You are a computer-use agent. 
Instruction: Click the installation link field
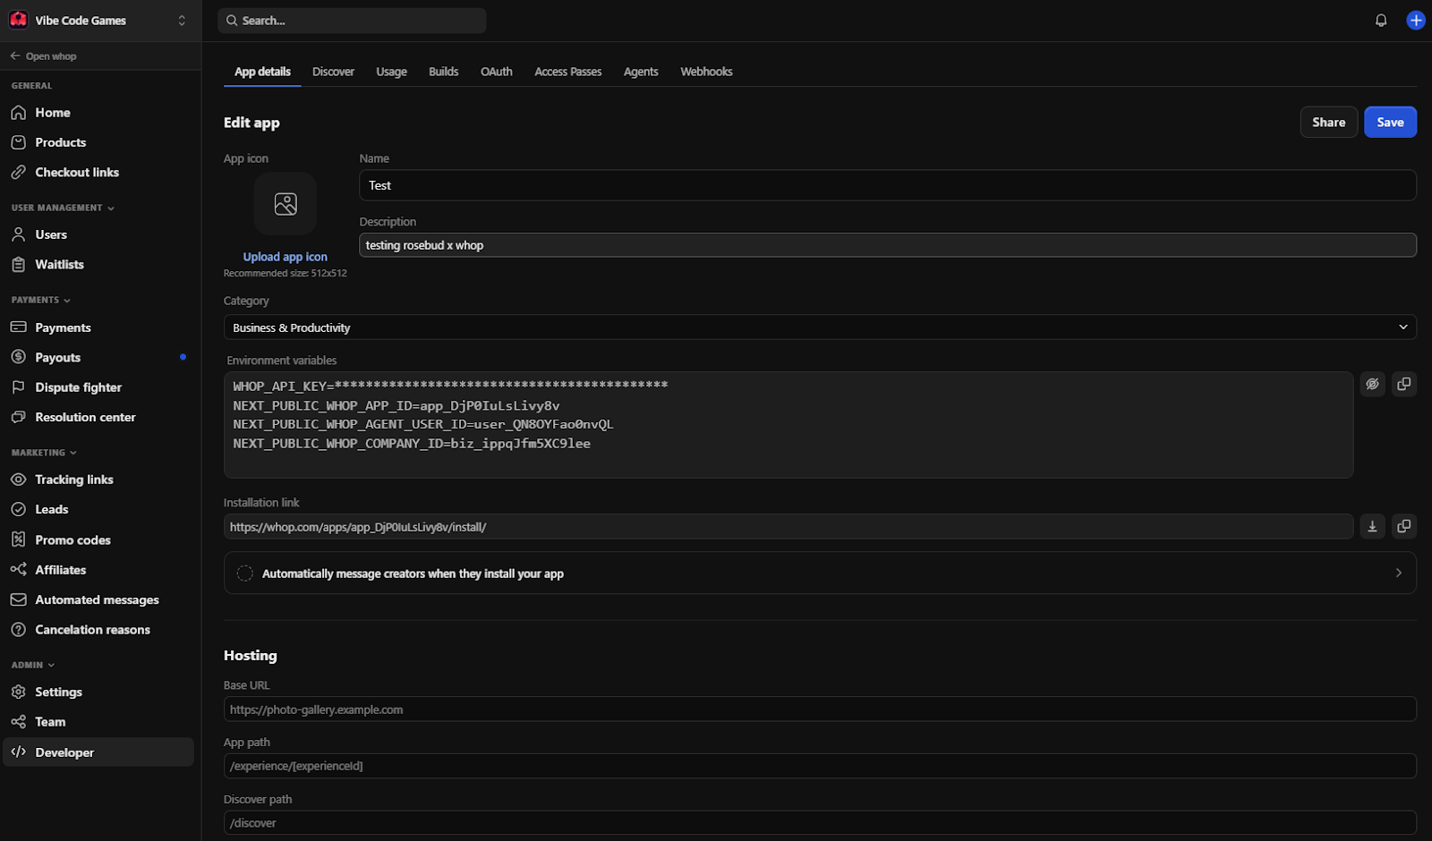coord(788,526)
